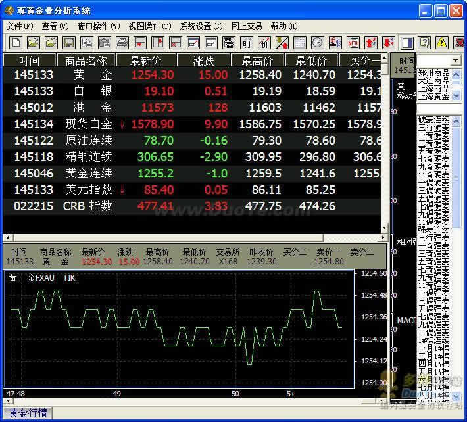Click the quote table horizontal scroll-left arrow
The height and width of the screenshot is (422, 467).
pos(7,237)
